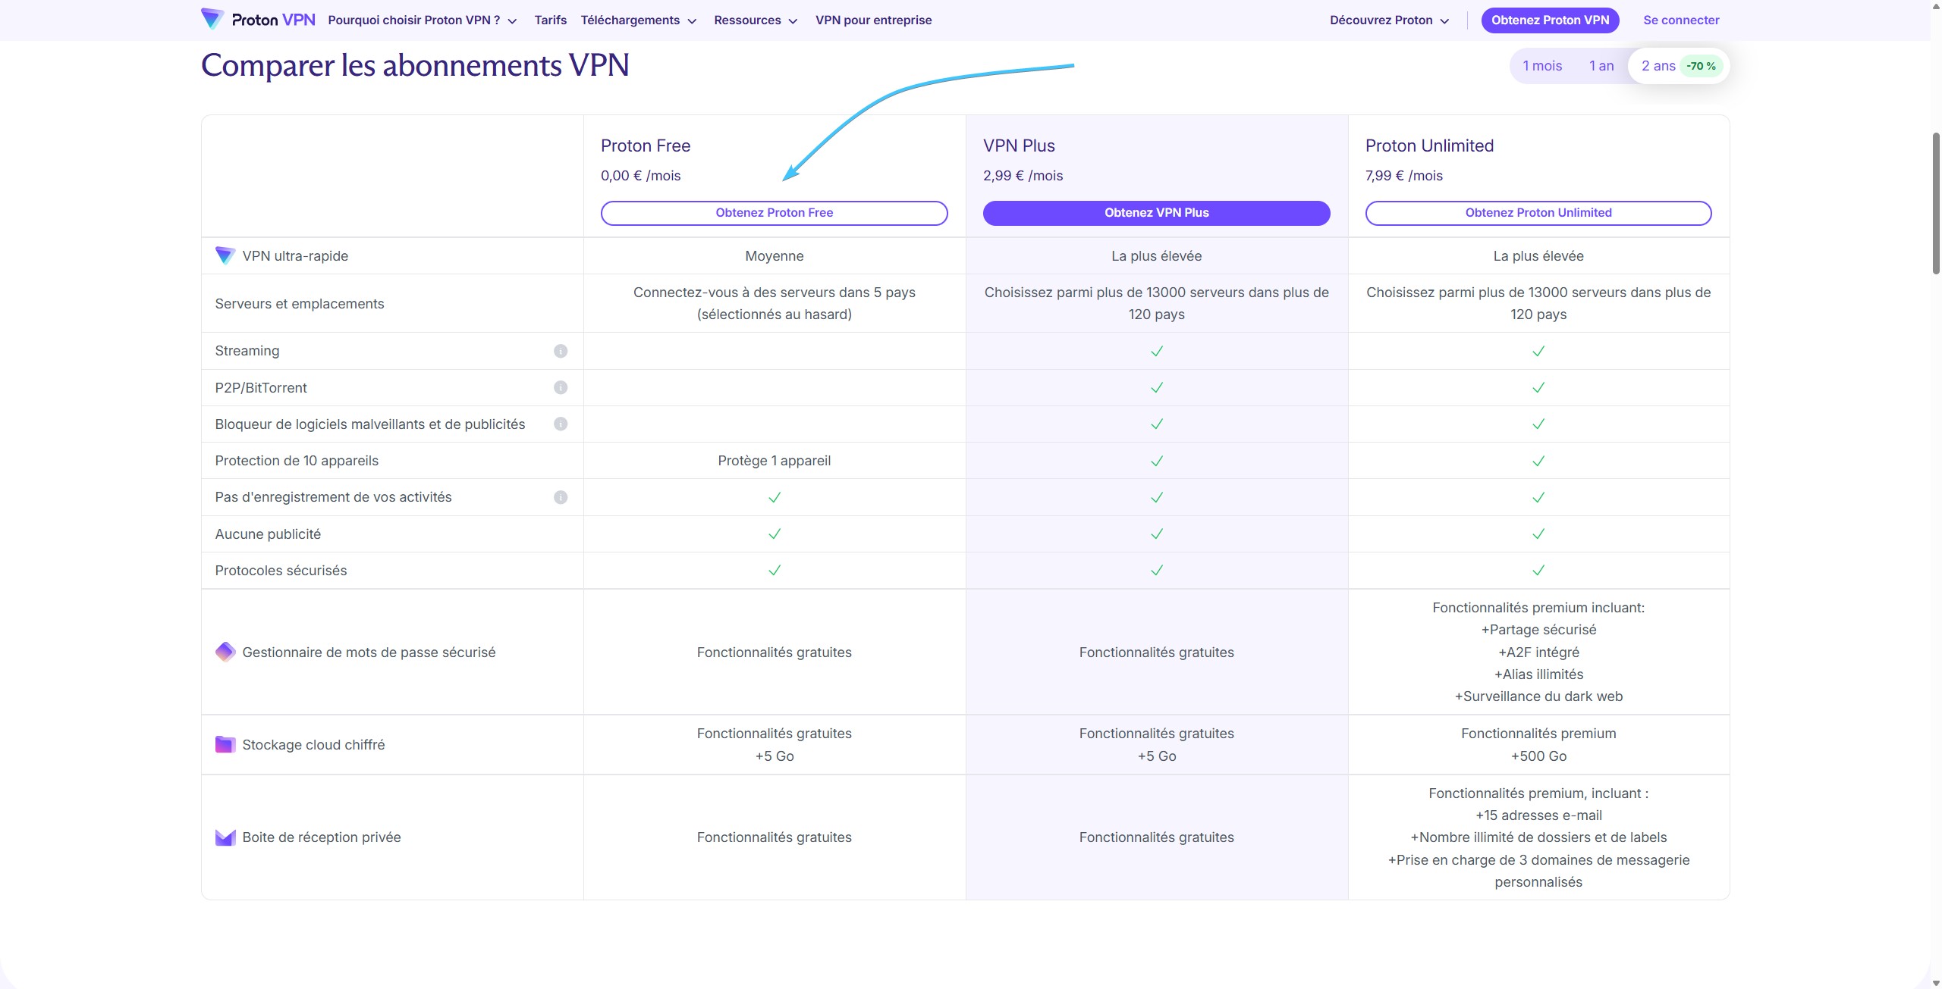Select the 2 ans -70% billing option
This screenshot has height=989, width=1942.
[x=1678, y=66]
